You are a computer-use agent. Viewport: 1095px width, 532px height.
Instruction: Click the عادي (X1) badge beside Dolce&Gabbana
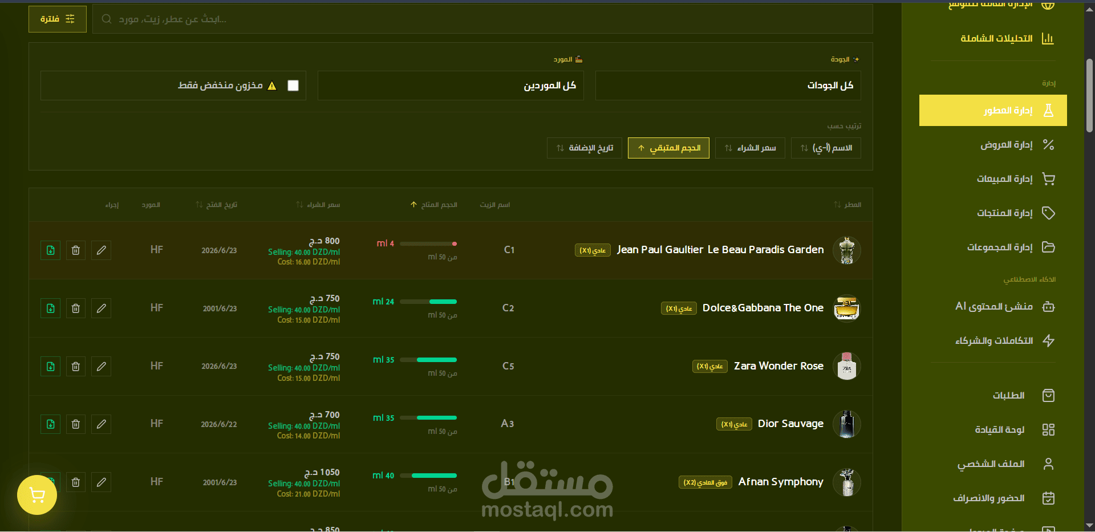pos(679,308)
